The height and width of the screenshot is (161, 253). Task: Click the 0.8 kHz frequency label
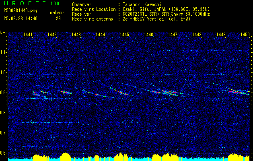pyautogui.click(x=3, y=113)
